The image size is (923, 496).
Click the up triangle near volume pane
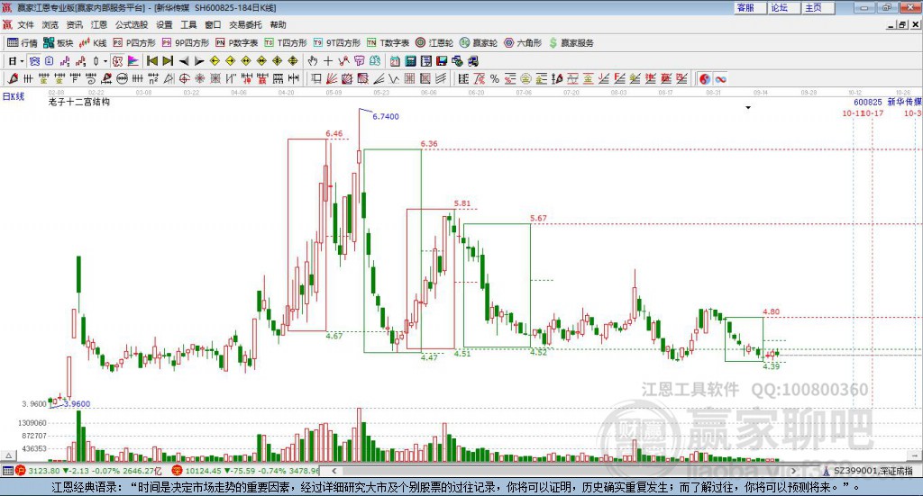coord(8,455)
